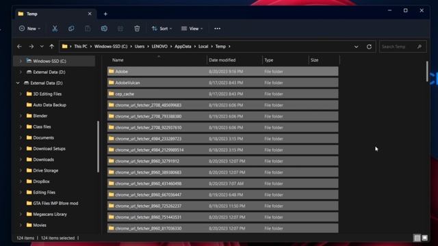
Task: Click Users in the breadcrumb path
Action: pos(140,46)
